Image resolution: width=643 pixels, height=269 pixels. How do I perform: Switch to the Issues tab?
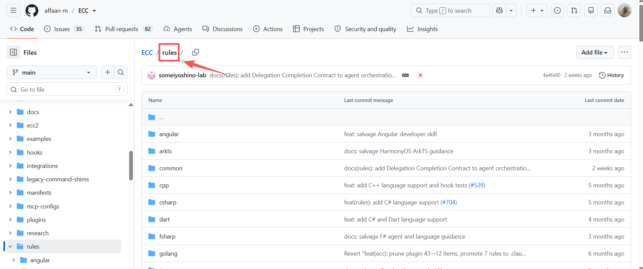pos(64,29)
